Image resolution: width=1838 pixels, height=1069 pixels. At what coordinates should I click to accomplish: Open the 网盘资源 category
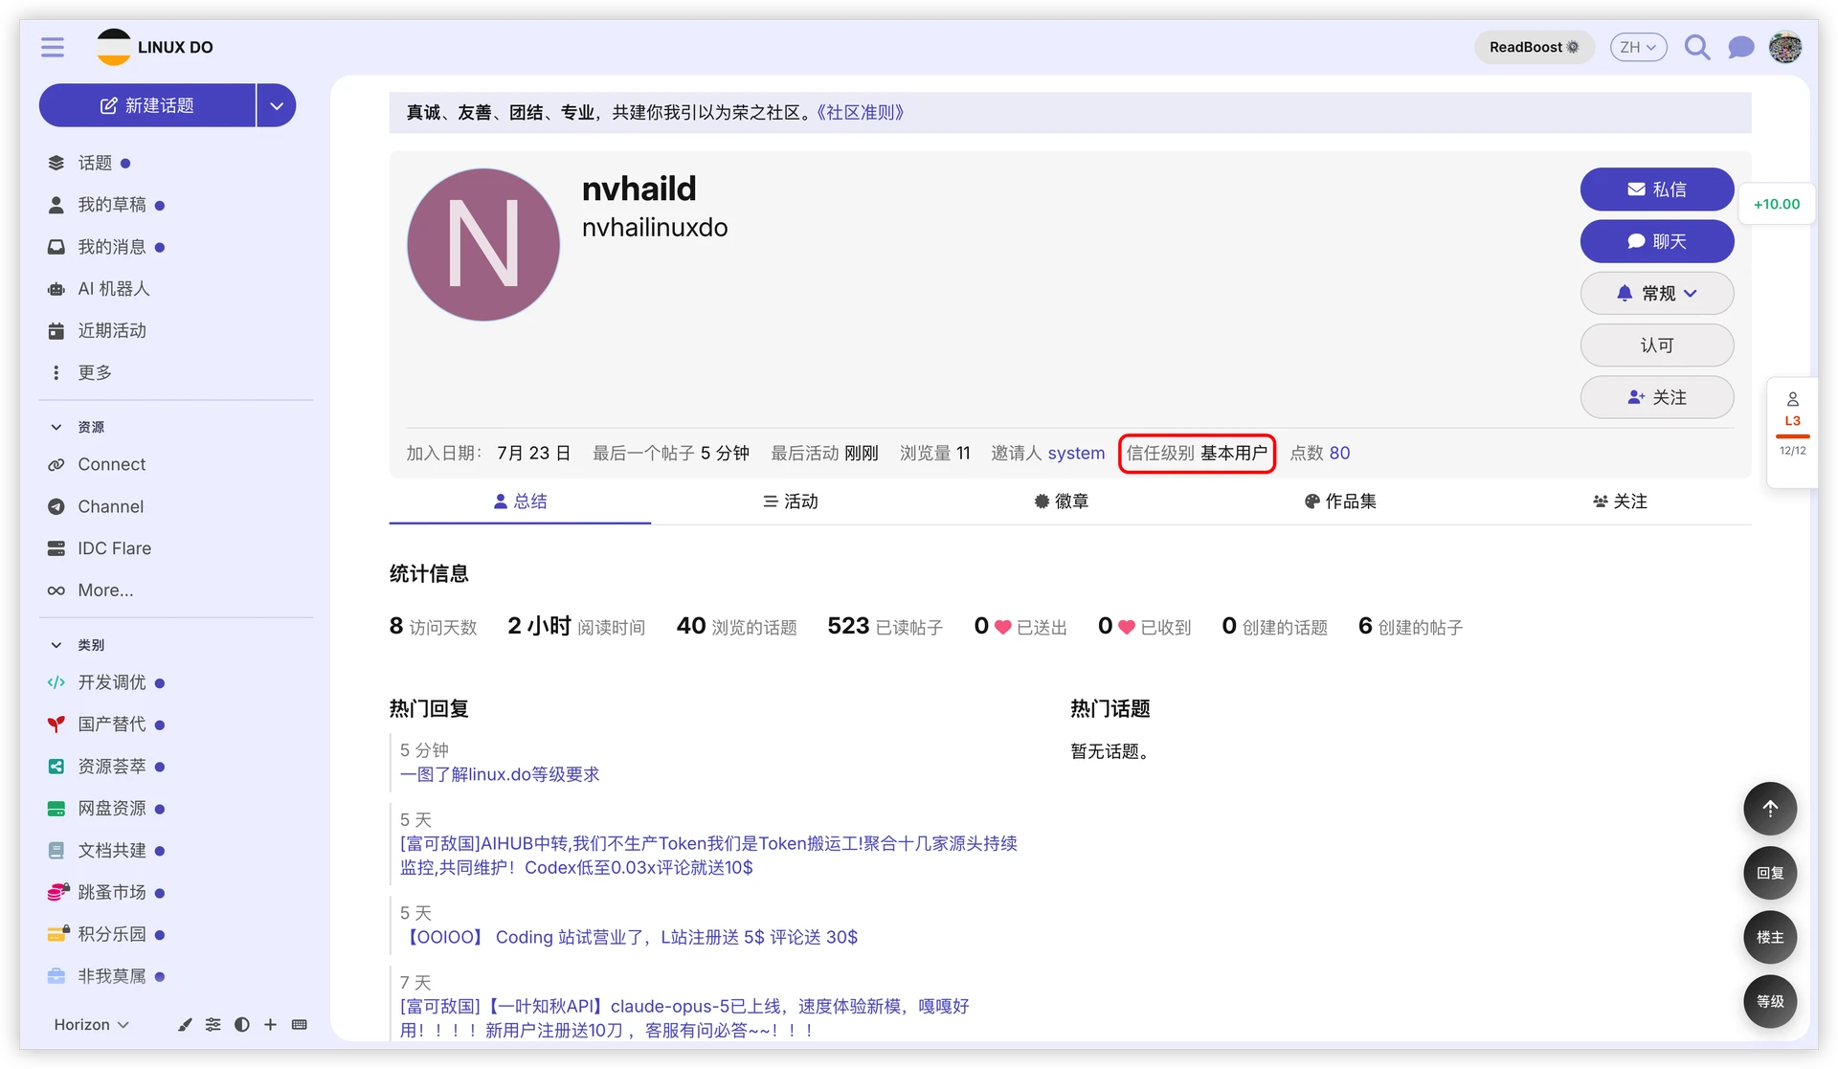112,809
